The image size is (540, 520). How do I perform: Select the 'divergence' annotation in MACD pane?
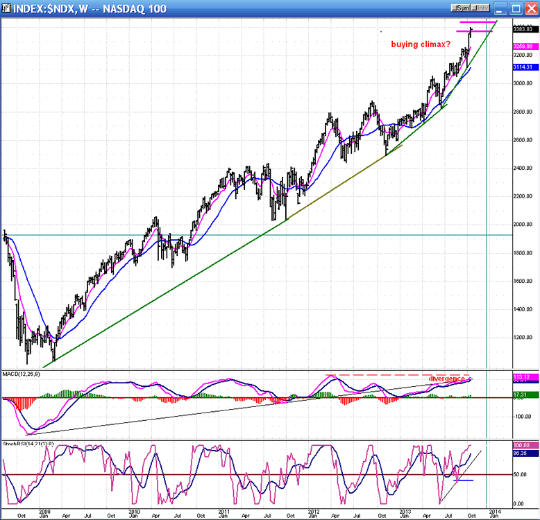(x=447, y=379)
